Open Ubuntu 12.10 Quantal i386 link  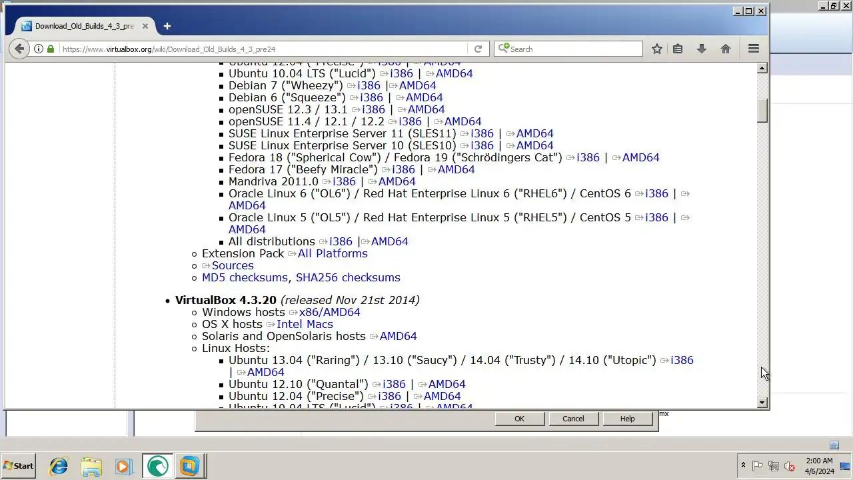click(x=394, y=384)
